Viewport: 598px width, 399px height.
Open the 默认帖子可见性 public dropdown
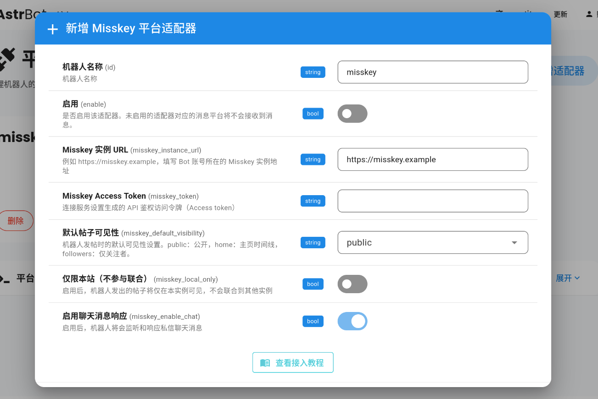pos(432,242)
